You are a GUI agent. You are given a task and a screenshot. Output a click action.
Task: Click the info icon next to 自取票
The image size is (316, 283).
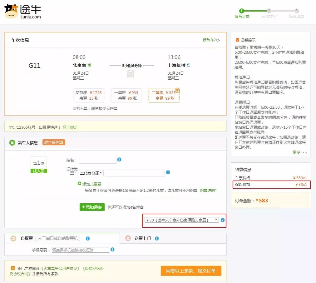click(88, 238)
